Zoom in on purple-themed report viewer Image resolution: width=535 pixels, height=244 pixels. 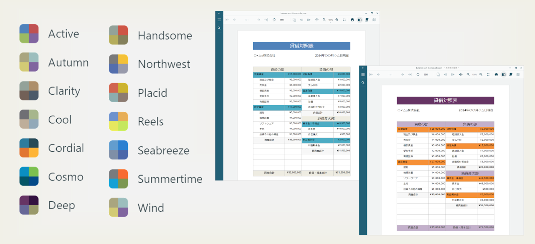pyautogui.click(x=481, y=75)
